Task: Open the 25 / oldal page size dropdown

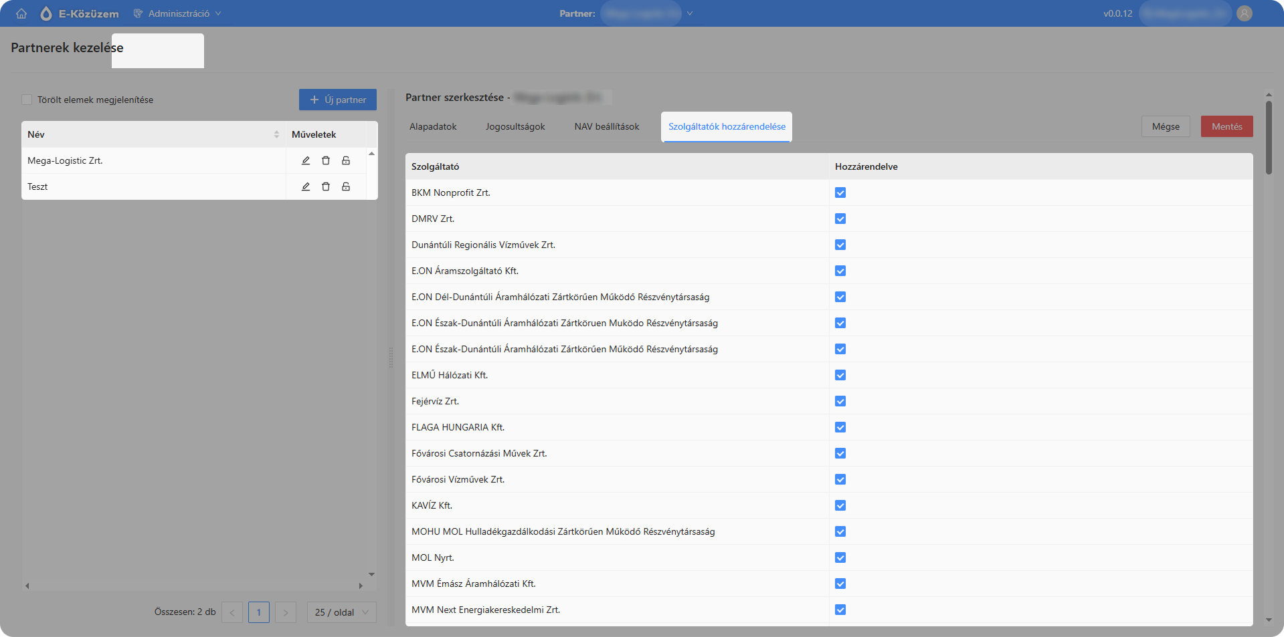Action: click(342, 612)
